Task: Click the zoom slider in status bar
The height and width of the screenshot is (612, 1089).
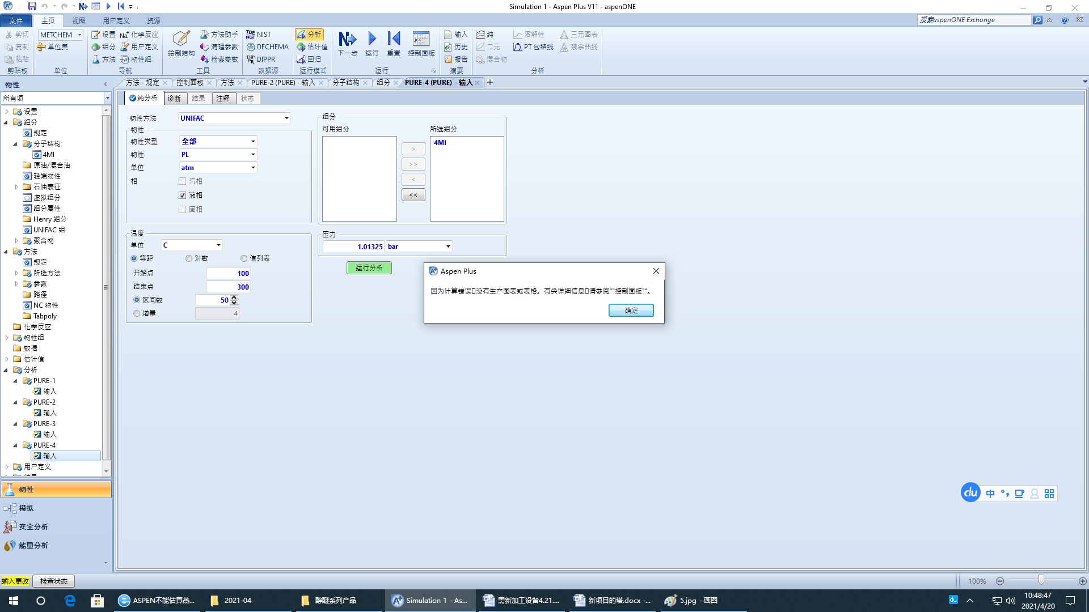Action: 1041,581
